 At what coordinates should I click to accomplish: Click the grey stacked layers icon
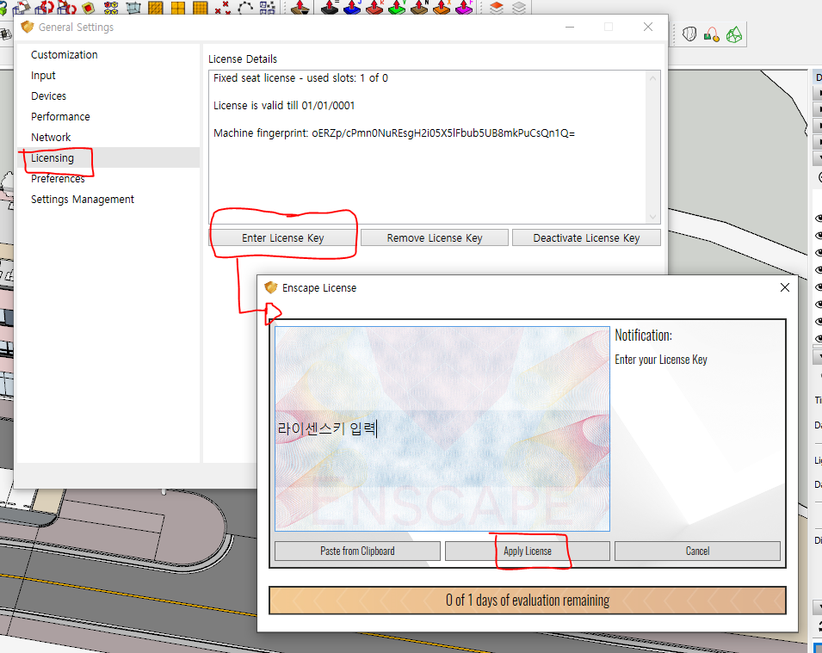click(x=519, y=8)
